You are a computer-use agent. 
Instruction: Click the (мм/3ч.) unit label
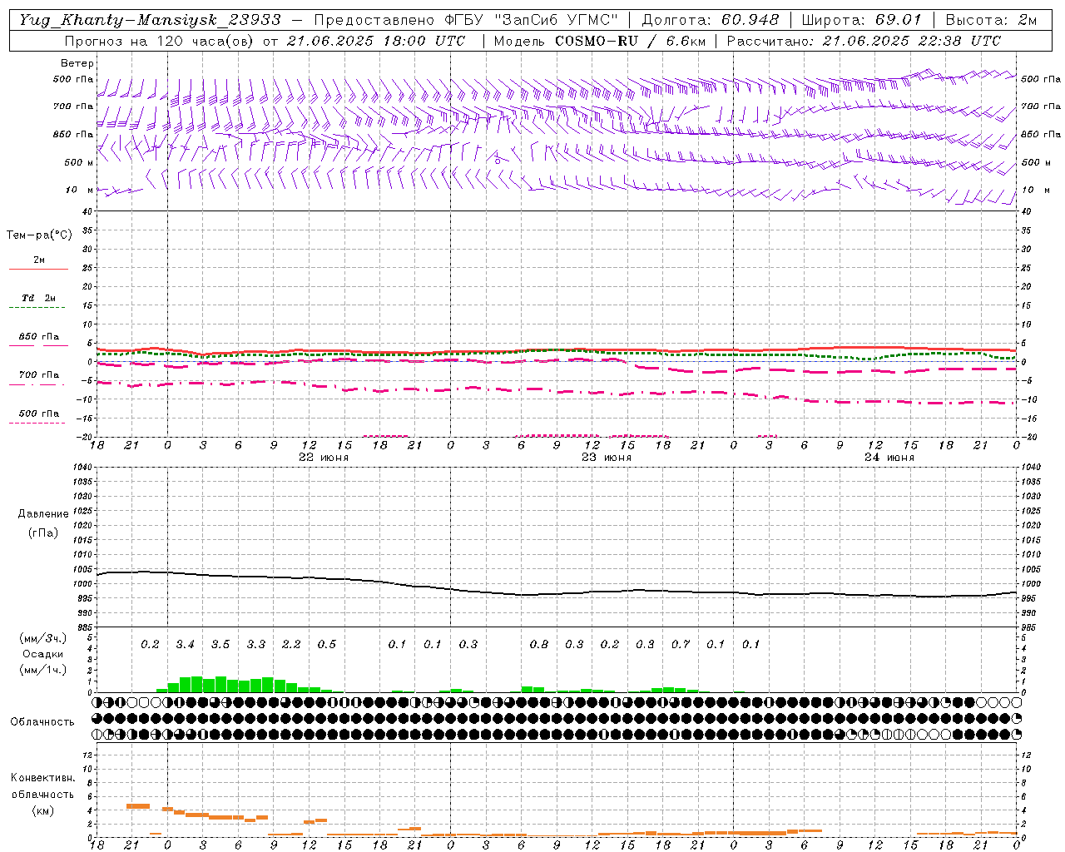(x=42, y=638)
